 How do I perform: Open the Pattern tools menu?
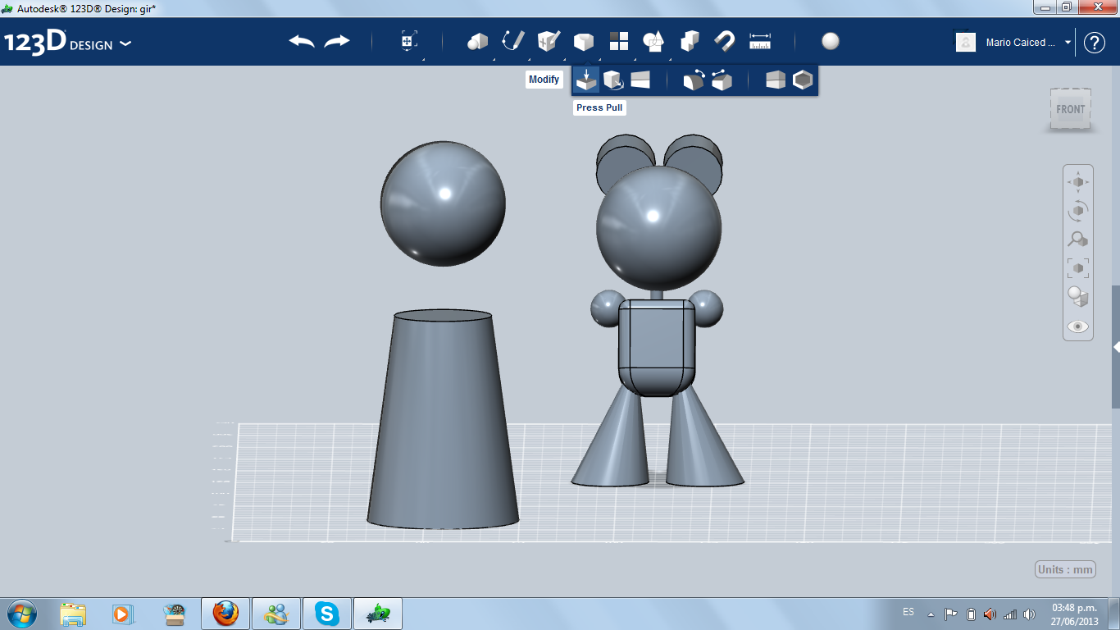[x=619, y=41]
